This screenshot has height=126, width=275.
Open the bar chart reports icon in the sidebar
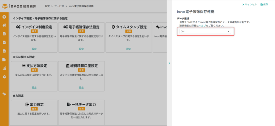point(4,69)
